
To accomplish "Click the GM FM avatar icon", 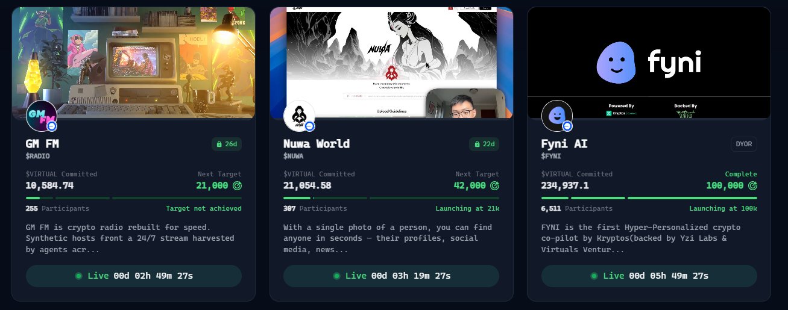I will point(42,116).
